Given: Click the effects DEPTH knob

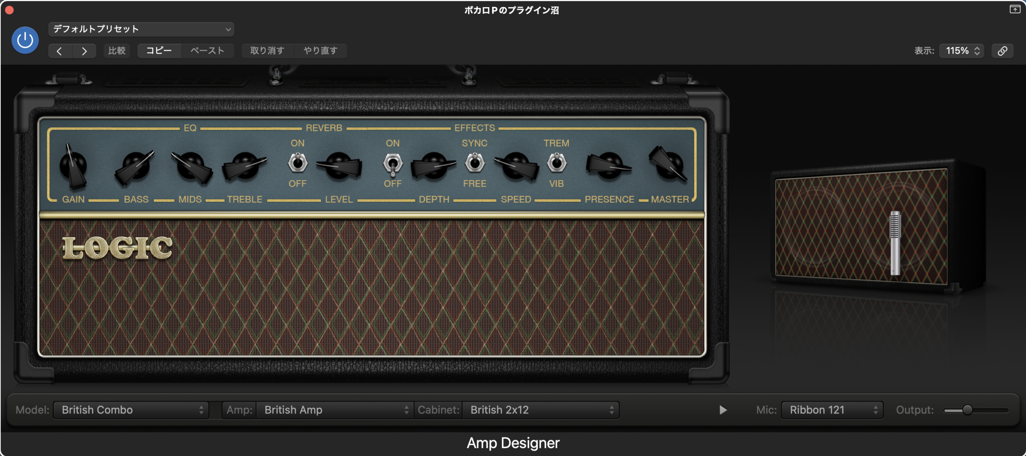Looking at the screenshot, I should (434, 166).
